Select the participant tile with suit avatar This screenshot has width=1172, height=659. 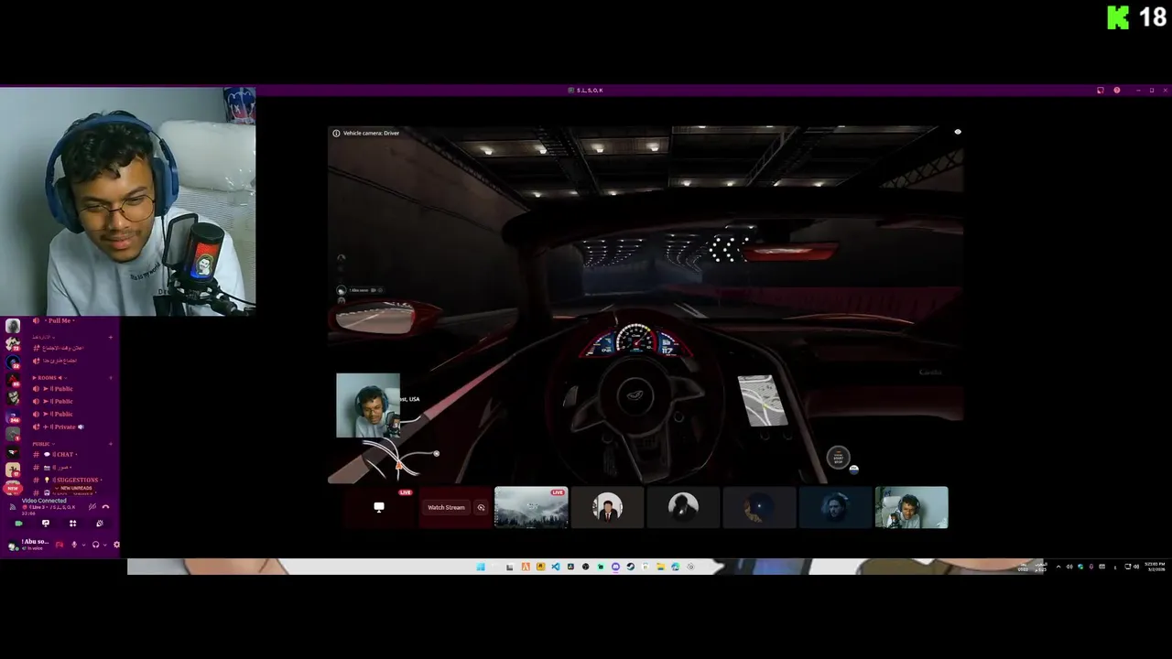coord(607,507)
